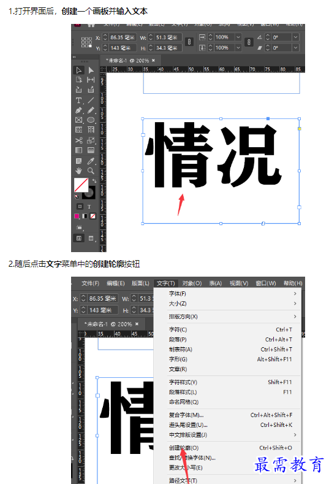
Task: Click the X field showing 86.35 毫米 in first screenshot
Action: click(x=123, y=37)
